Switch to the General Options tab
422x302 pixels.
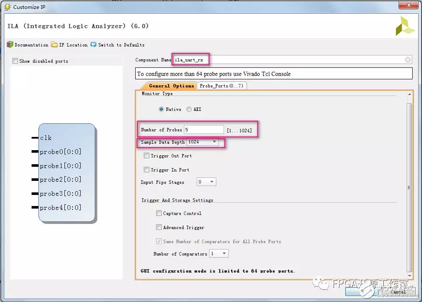point(170,86)
